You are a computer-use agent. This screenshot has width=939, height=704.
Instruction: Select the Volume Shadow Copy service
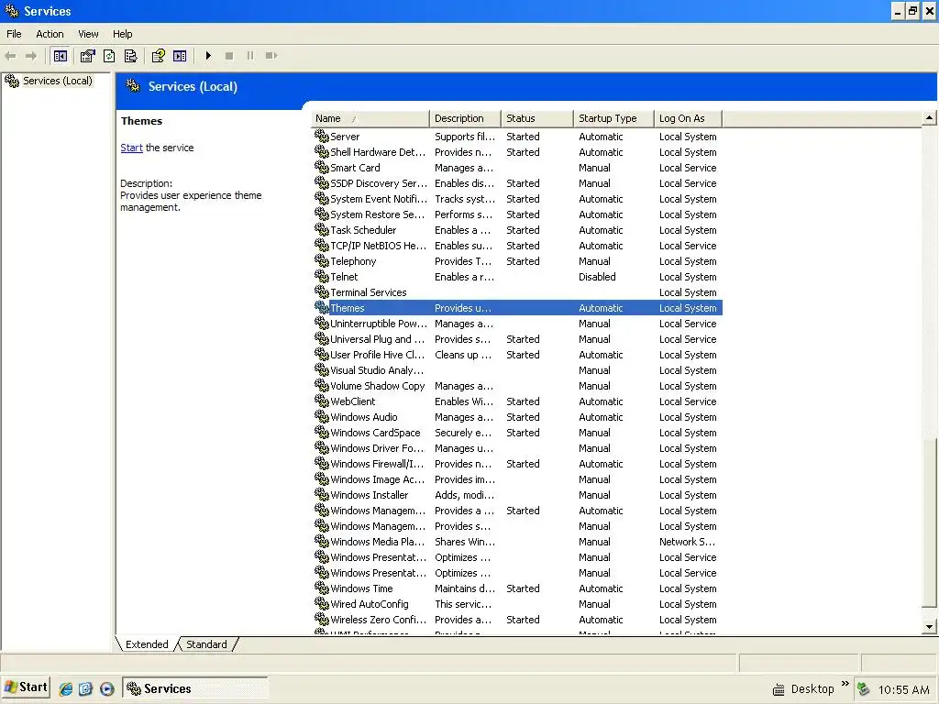pos(517,386)
